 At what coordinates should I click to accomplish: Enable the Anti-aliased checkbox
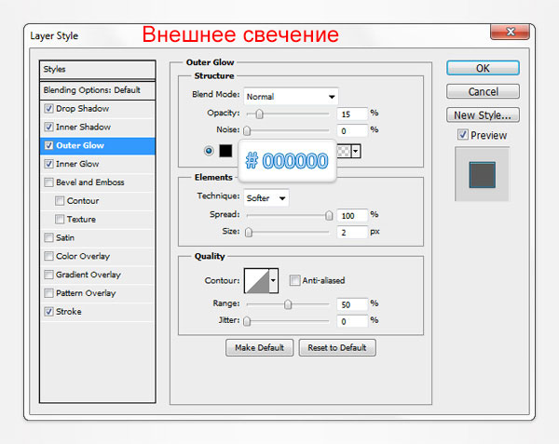pyautogui.click(x=294, y=280)
